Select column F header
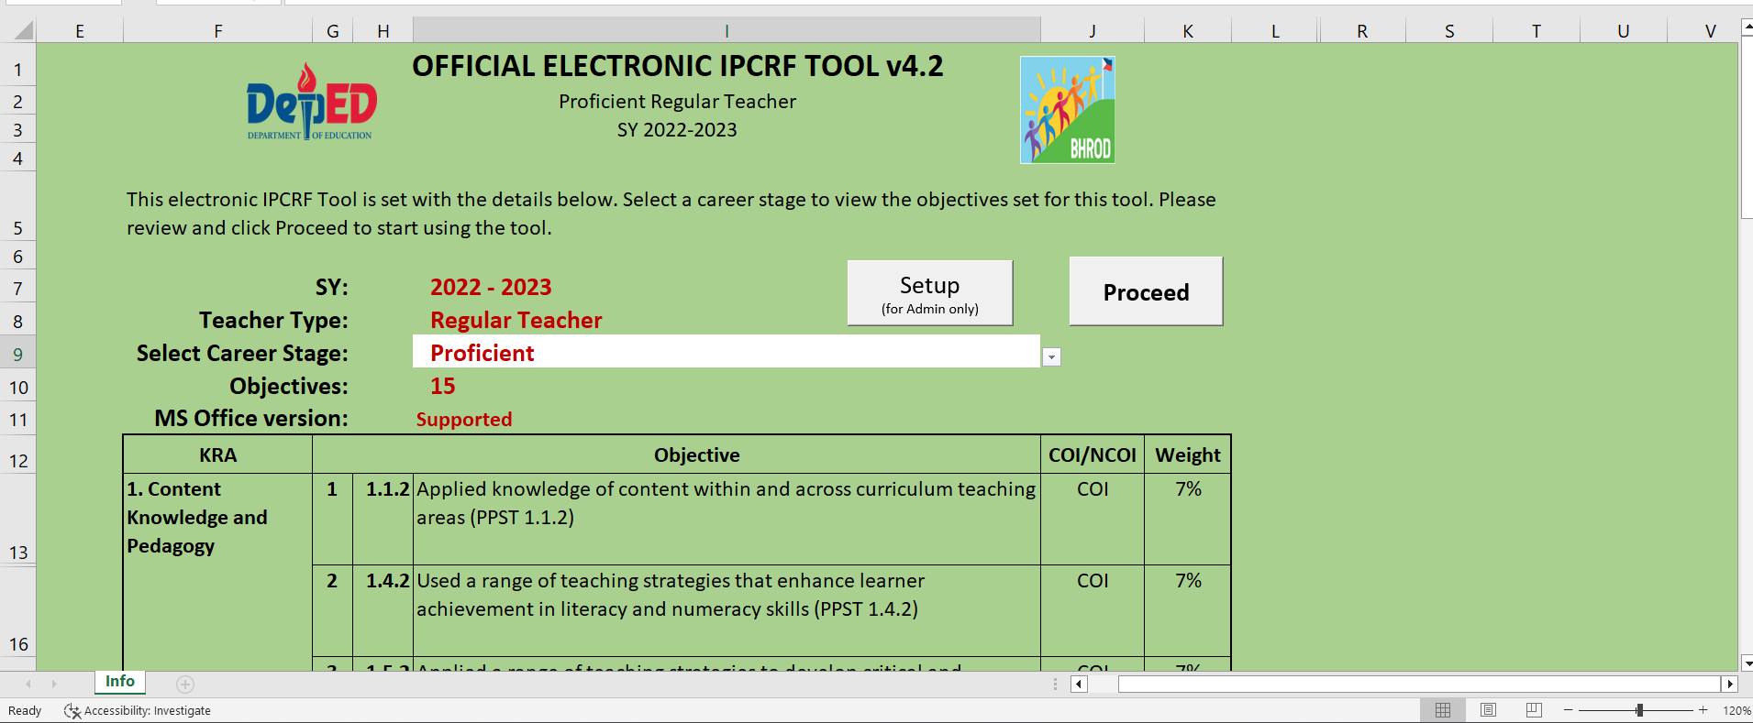Screen dimensions: 1753x723 click(x=218, y=31)
